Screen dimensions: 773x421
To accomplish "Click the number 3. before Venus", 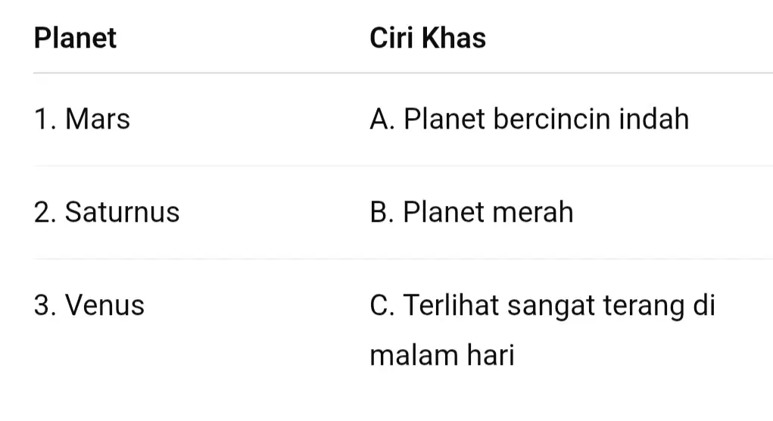I will 45,304.
